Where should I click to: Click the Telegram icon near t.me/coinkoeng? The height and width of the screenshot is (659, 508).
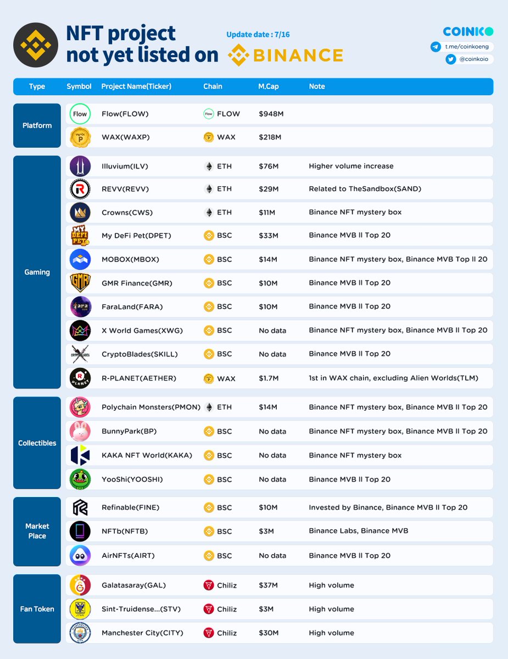tap(436, 47)
